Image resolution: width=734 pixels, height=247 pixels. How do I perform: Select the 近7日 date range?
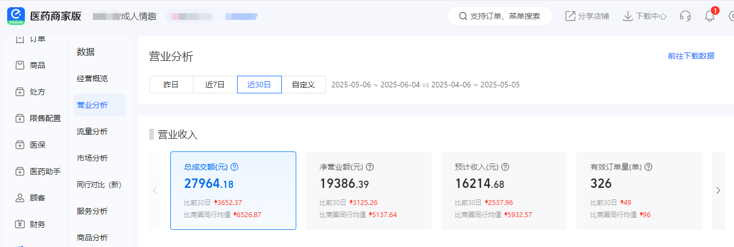point(215,85)
